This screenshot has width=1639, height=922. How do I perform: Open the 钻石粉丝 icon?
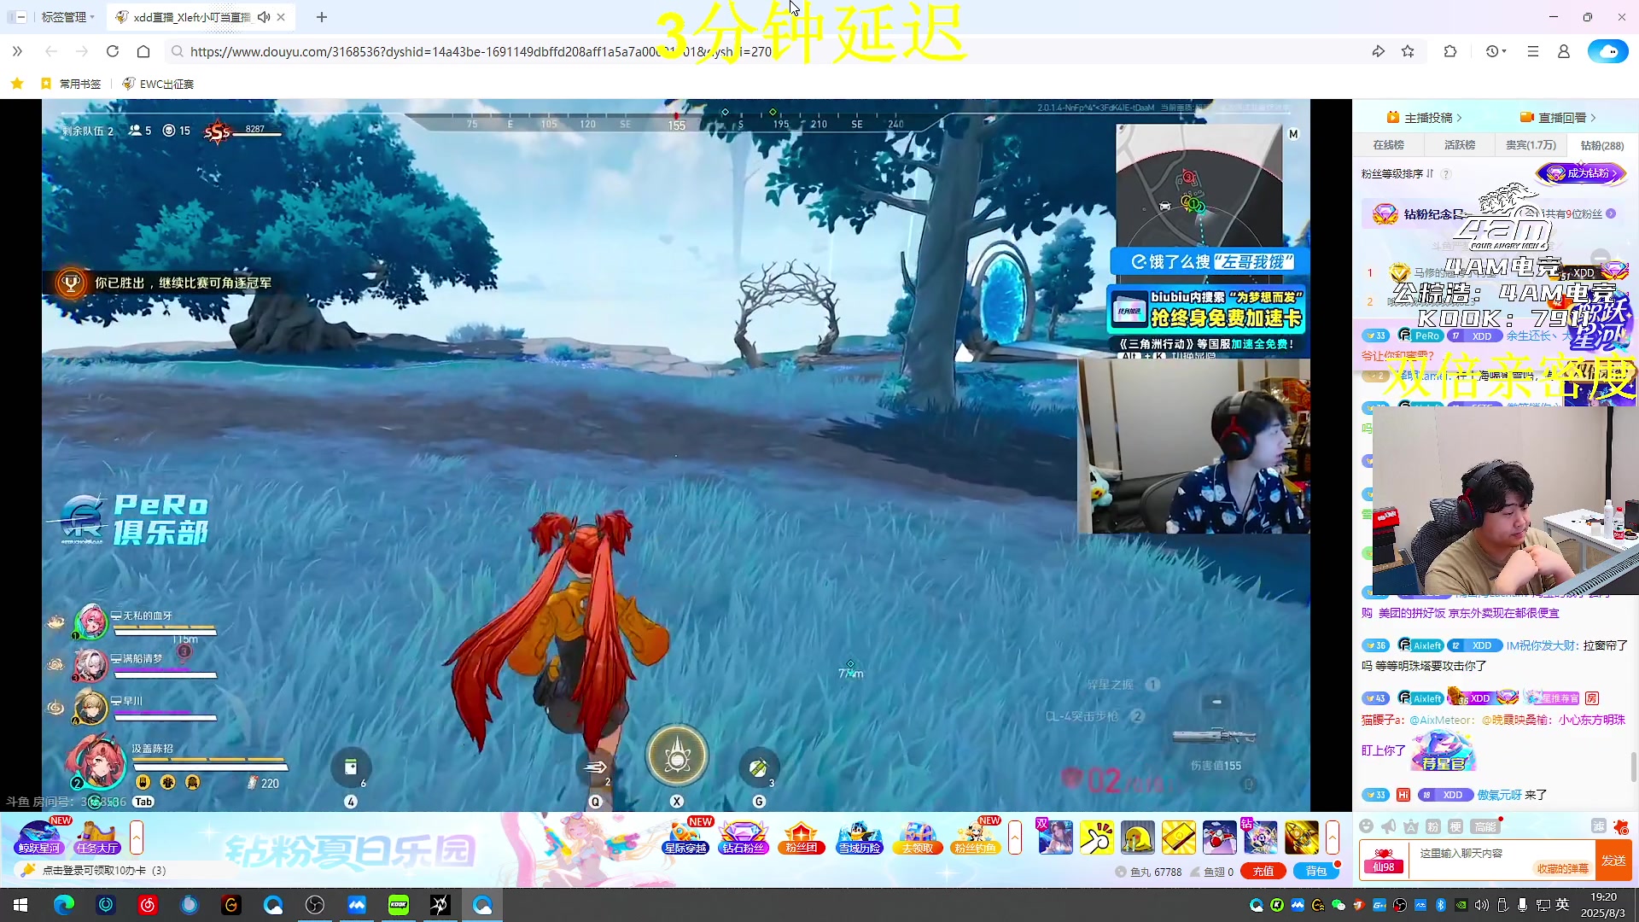(x=744, y=837)
